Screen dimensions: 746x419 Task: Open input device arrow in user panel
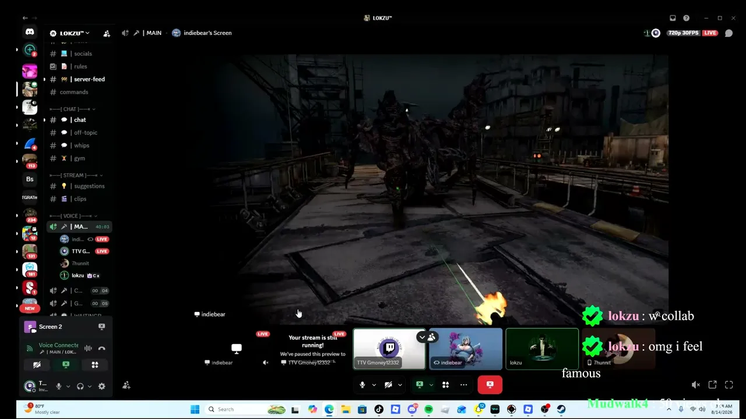68,386
